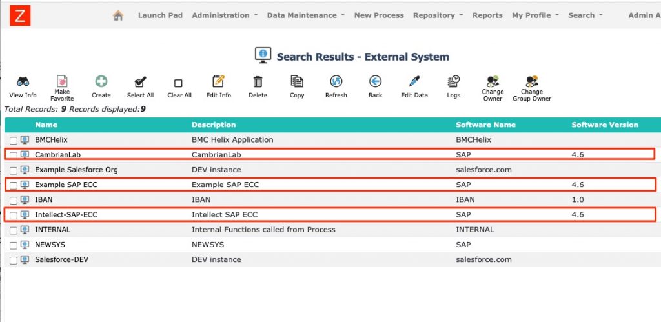Go to home via house icon

[x=118, y=15]
